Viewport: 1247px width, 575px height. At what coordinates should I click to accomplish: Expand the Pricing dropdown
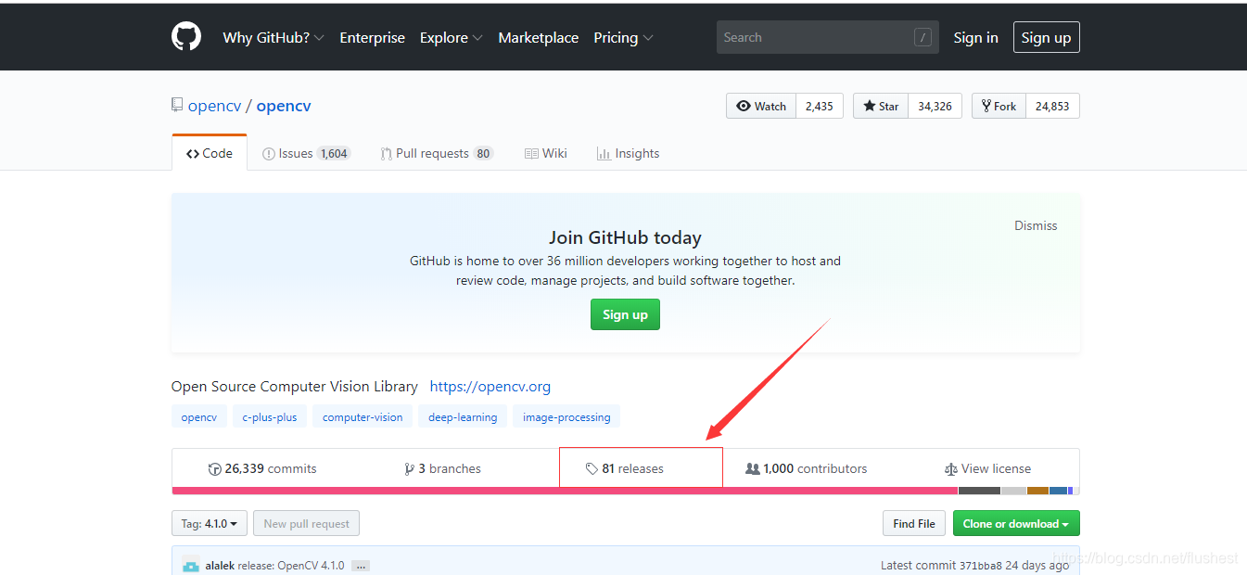point(623,37)
